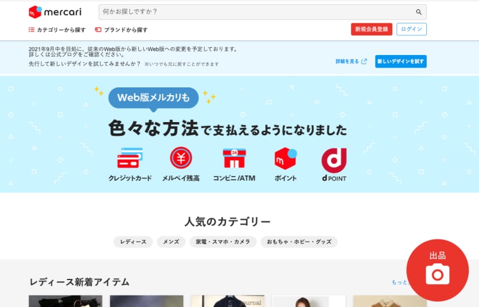The image size is (479, 307).
Task: Click ポイント label
Action: coord(286,178)
